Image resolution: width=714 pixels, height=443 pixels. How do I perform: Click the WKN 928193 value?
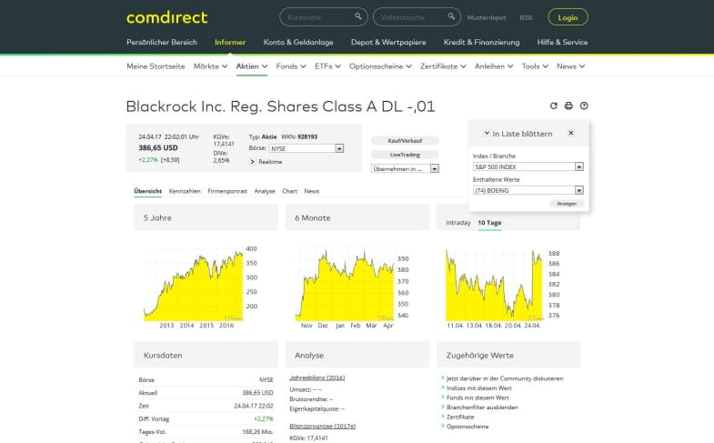coord(307,136)
